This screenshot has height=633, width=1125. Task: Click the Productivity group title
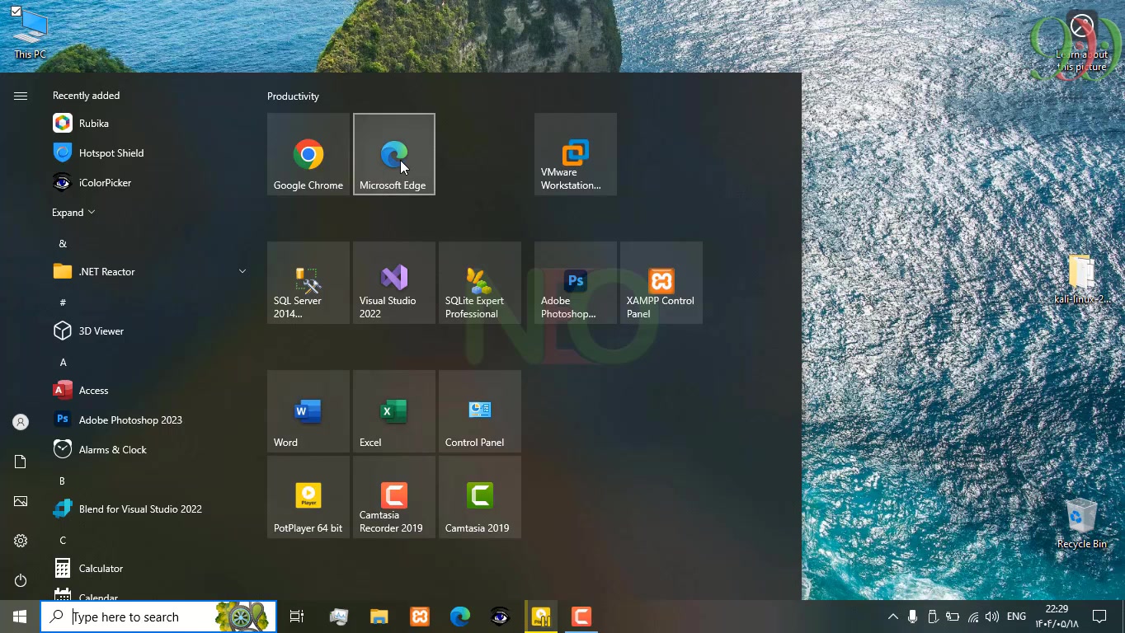[293, 96]
